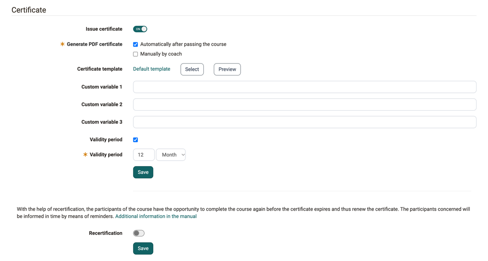Preview the certificate template
The height and width of the screenshot is (261, 488).
[x=227, y=69]
